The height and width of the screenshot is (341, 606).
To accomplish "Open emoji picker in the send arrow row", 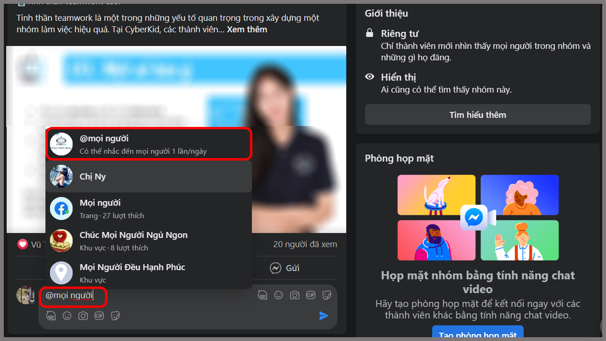I will tap(67, 315).
